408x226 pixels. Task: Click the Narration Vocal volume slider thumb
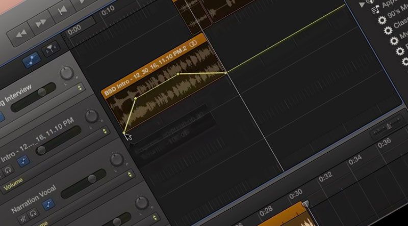click(92, 179)
